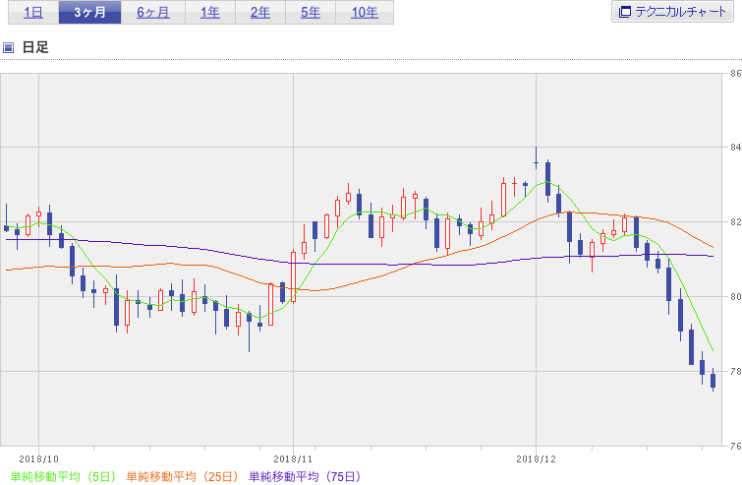Screen dimensions: 742x485
Task: Switch chart to 6ヶ月 range
Action: coord(153,13)
